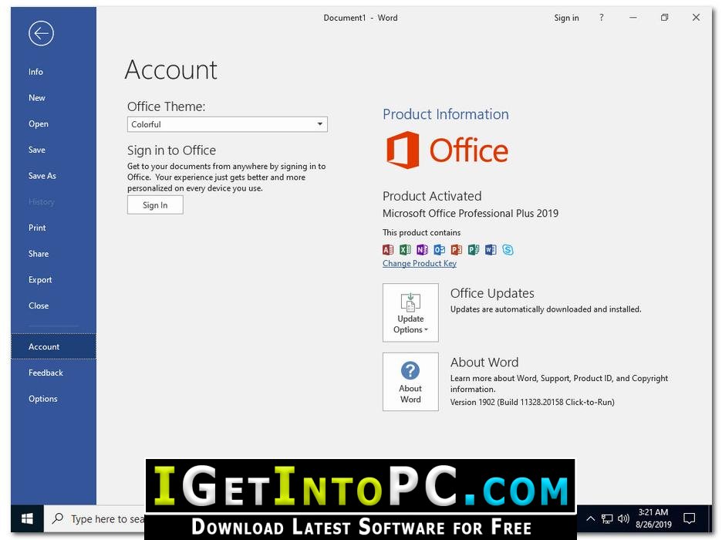
Task: Select the Account sidebar item
Action: (x=53, y=346)
